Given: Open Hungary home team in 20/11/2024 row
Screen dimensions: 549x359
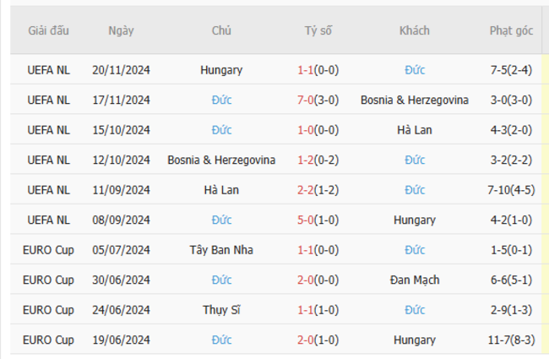Looking at the screenshot, I should [222, 69].
